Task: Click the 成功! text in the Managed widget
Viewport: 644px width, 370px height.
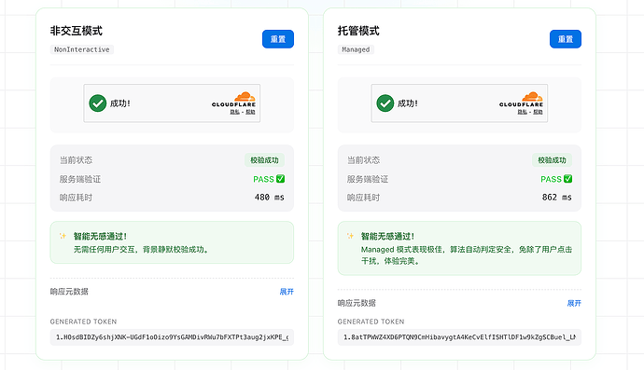Action: [408, 103]
